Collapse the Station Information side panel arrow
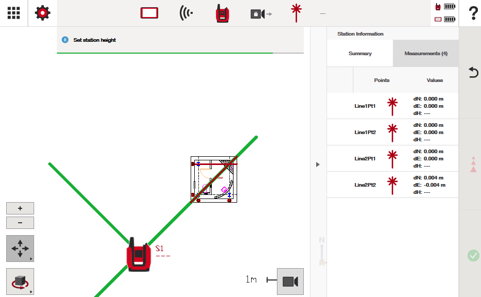 318,164
